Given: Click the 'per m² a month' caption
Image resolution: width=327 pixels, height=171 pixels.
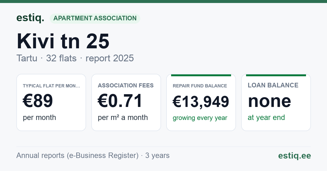Looking at the screenshot, I should point(123,118).
